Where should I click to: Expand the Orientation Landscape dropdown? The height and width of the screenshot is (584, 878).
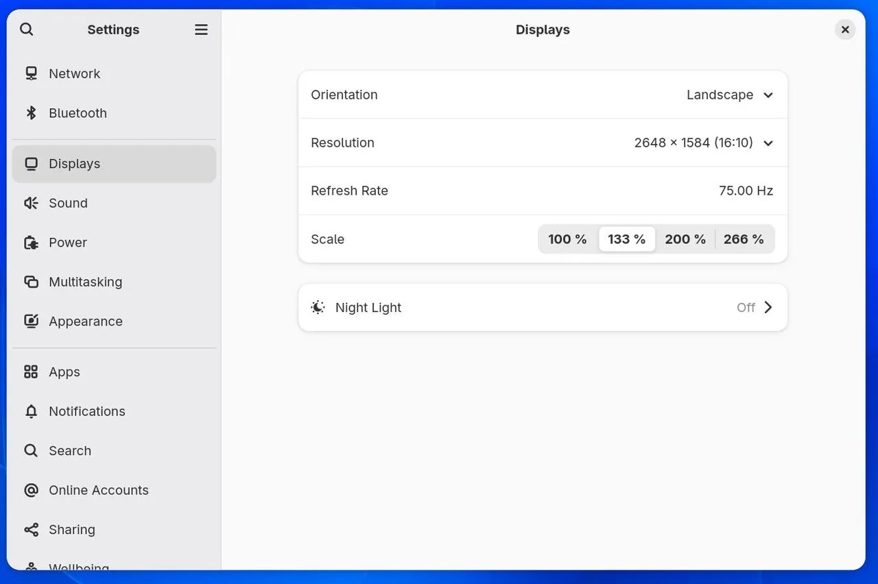click(730, 95)
